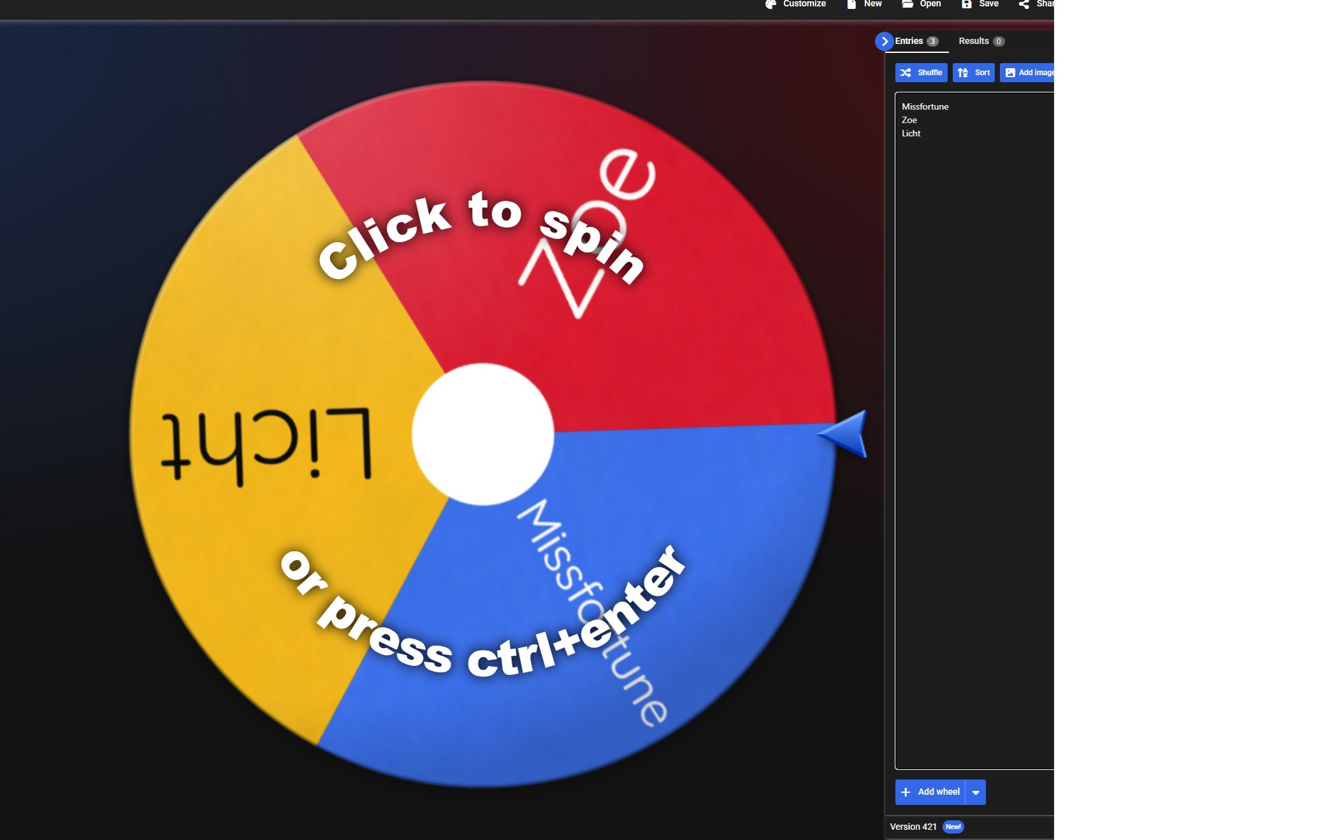The image size is (1323, 840).
Task: Click the Open menu label
Action: click(930, 4)
